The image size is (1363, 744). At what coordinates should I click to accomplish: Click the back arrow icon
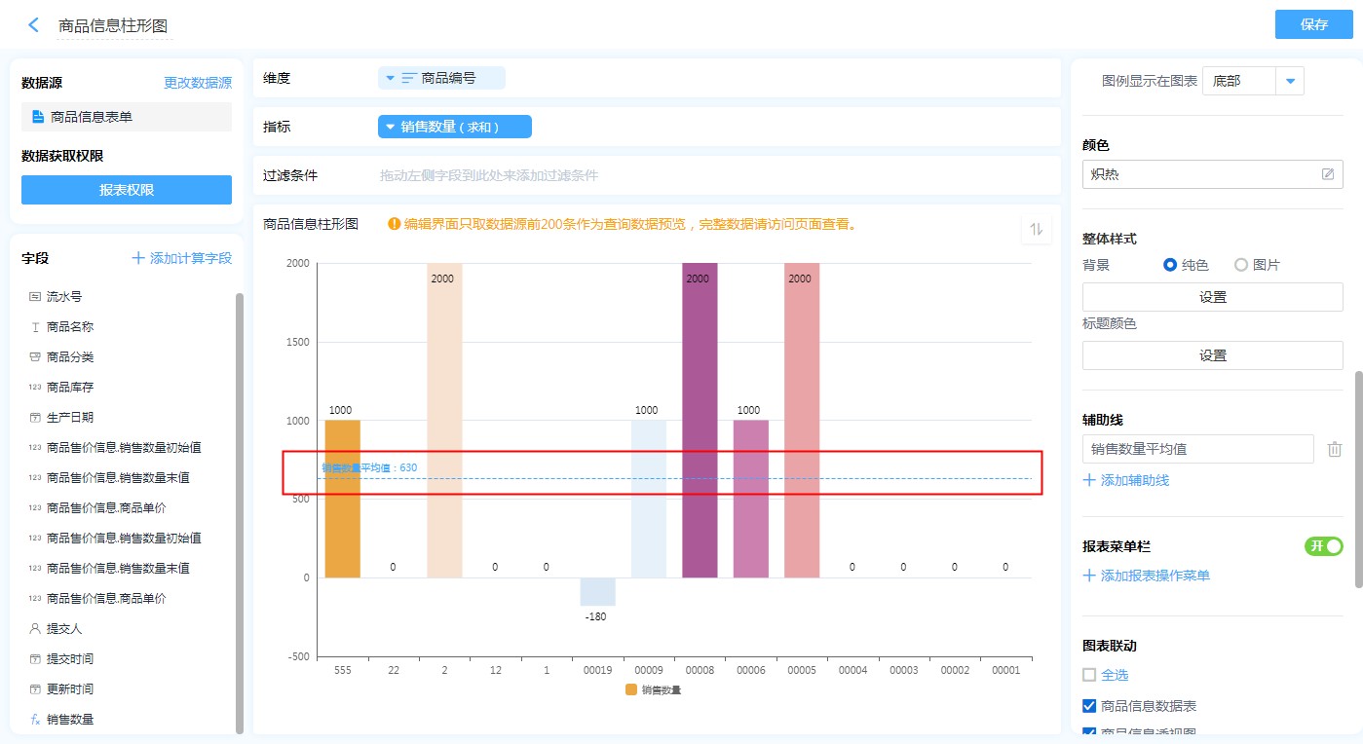(34, 25)
